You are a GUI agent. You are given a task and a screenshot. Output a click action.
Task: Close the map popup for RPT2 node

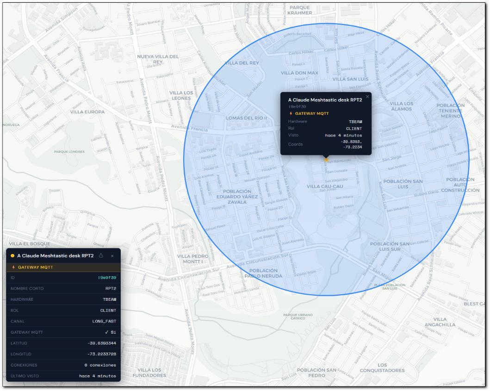pos(367,97)
